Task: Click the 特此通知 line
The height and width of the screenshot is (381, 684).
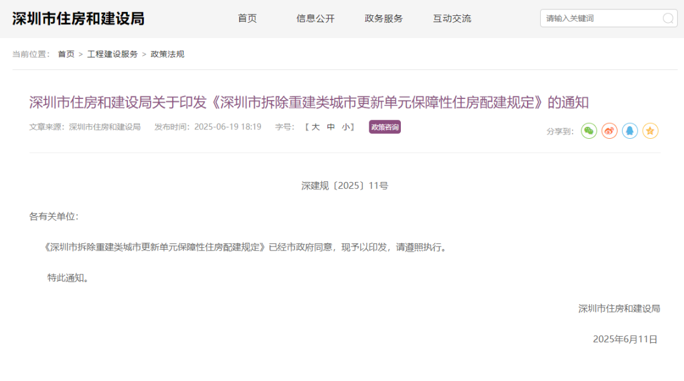Action: (68, 278)
